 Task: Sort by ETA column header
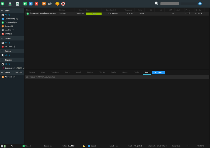click(170, 10)
